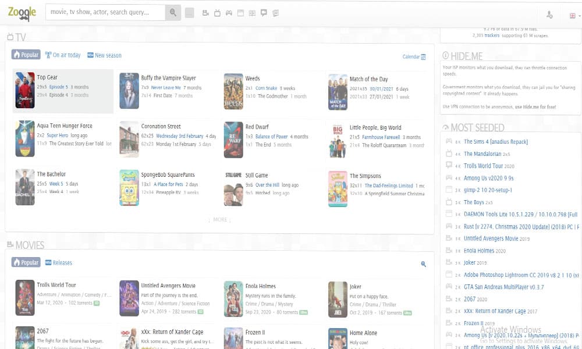Click the gamepad icon beside GTA San Andreas MultiPlayer
Image resolution: width=582 pixels, height=349 pixels.
pyautogui.click(x=449, y=286)
